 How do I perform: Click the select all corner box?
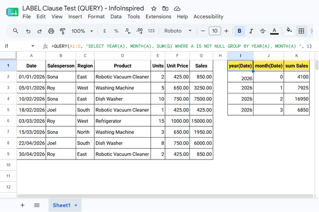pos(8,56)
